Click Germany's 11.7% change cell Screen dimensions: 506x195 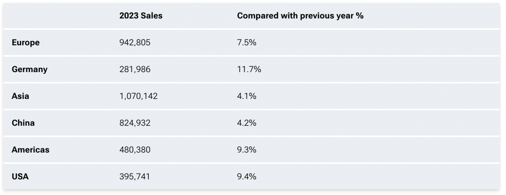249,69
